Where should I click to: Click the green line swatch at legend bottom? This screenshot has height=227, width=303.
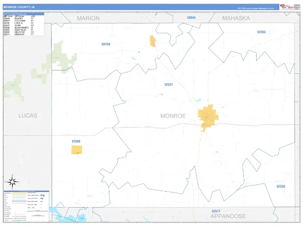(x=19, y=220)
